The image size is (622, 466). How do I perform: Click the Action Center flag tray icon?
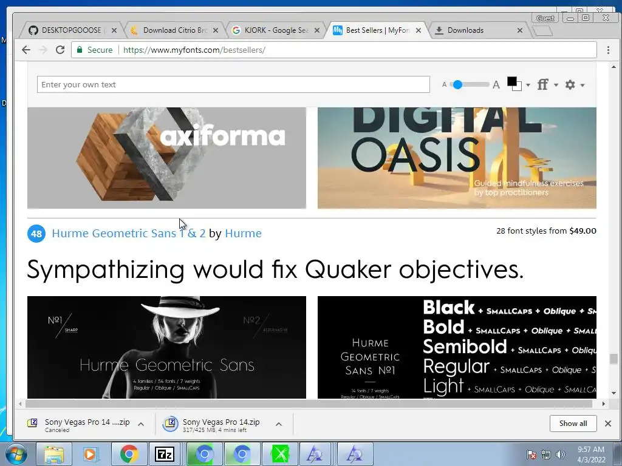[531, 454]
